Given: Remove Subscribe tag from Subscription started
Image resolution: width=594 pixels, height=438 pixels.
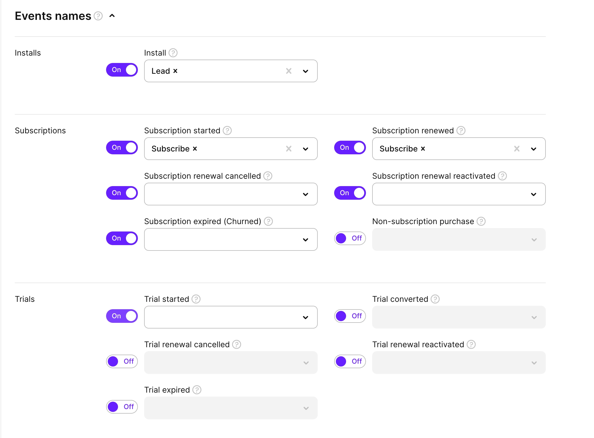Looking at the screenshot, I should click(195, 149).
